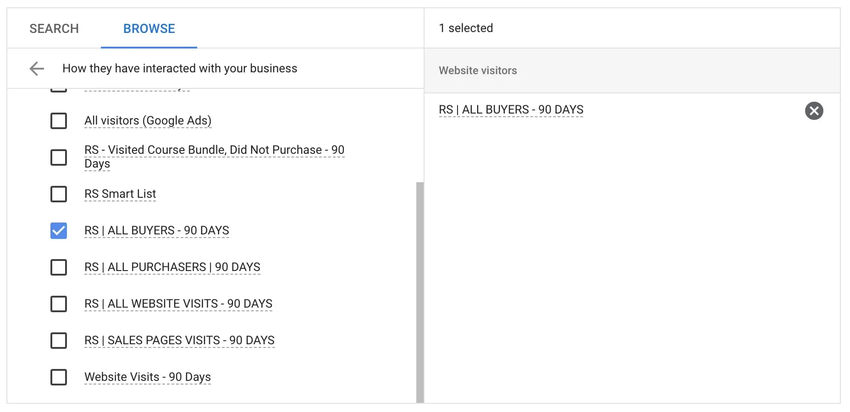The width and height of the screenshot is (850, 412).
Task: Click selected RS | ALL BUYERS entry in right panel
Action: pyautogui.click(x=511, y=110)
